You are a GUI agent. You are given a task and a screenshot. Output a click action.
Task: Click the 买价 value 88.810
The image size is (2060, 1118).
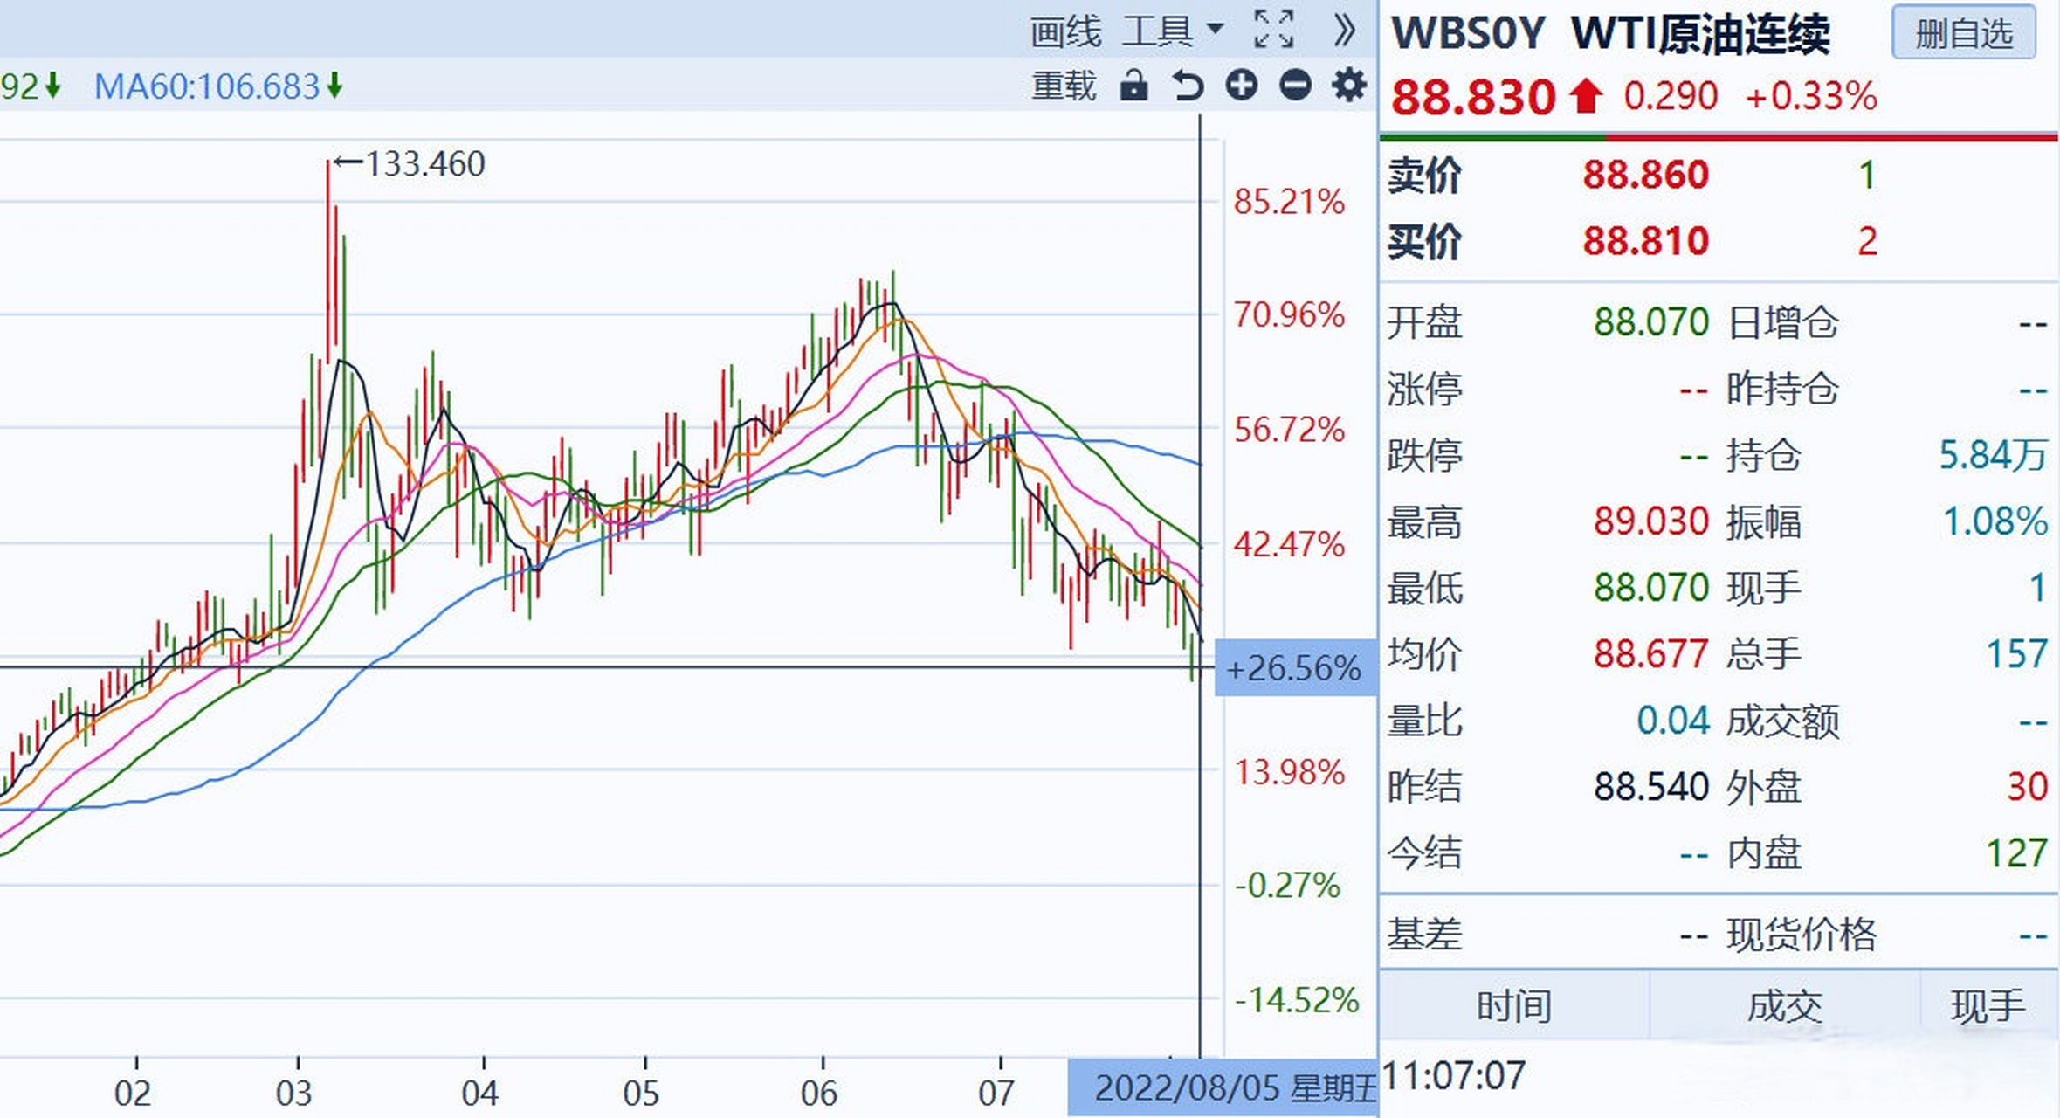(1645, 241)
